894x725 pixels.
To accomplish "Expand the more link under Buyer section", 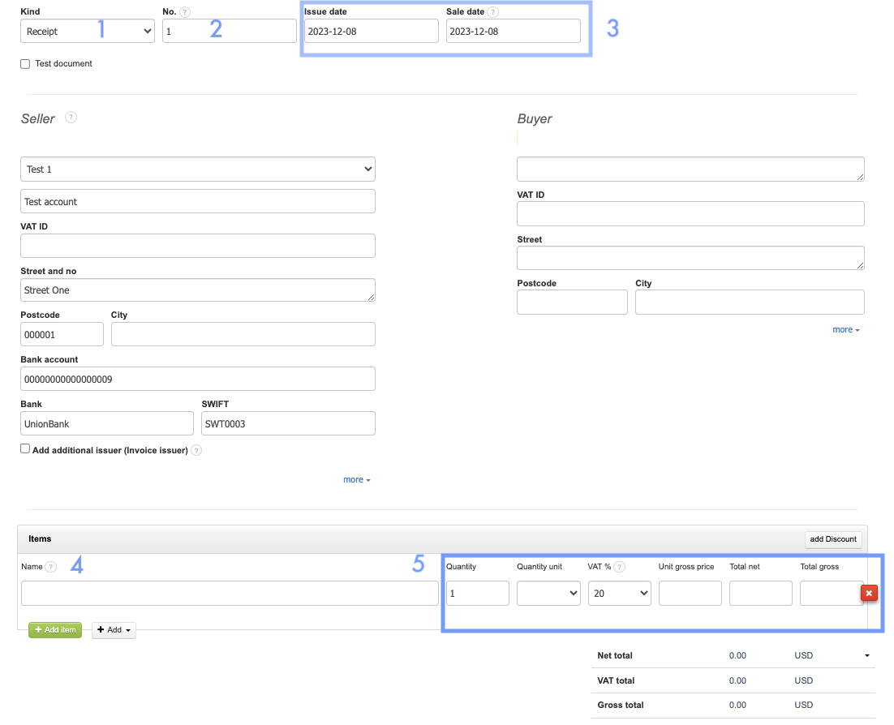I will (845, 329).
